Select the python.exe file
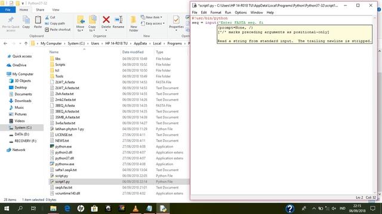This screenshot has height=214, width=382. [x=63, y=147]
